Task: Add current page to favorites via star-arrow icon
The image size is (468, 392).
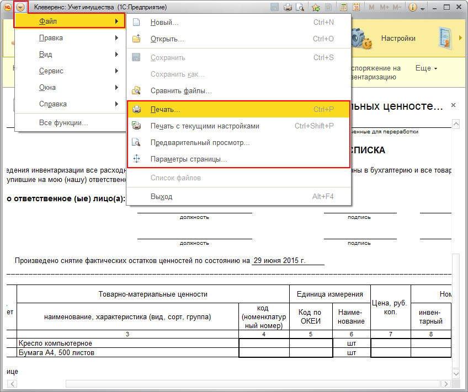Action: point(316,7)
